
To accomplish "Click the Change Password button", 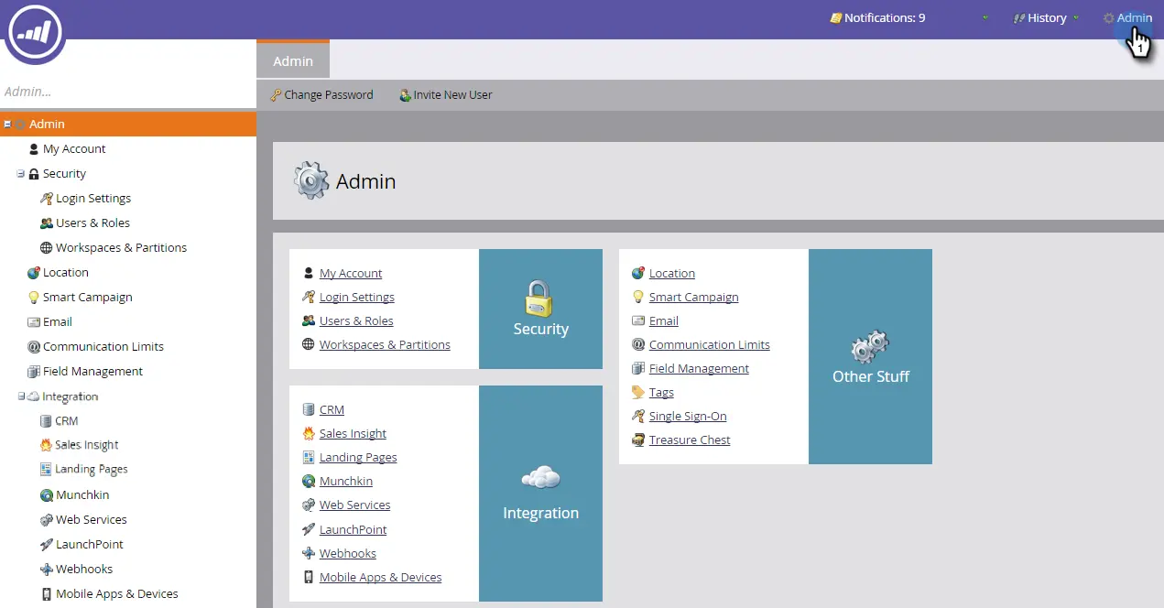I will [321, 94].
